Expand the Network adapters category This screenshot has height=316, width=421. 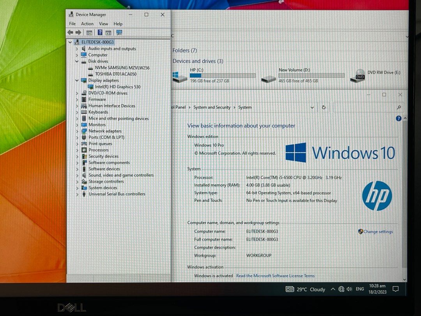click(77, 131)
